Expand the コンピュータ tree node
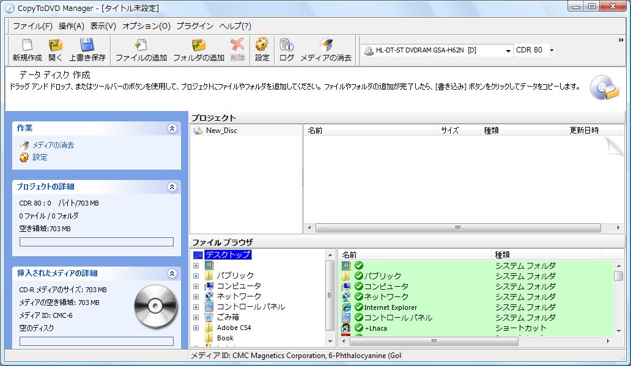 (196, 287)
